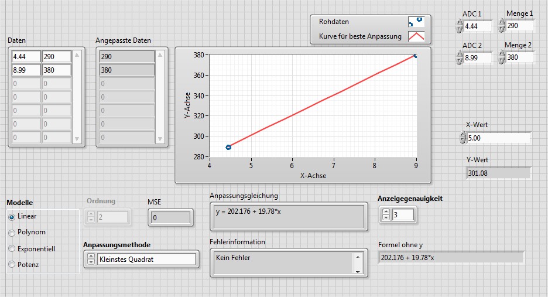This screenshot has height=297, width=548.
Task: Click Daten cell with value 4.44
Action: pyautogui.click(x=26, y=56)
